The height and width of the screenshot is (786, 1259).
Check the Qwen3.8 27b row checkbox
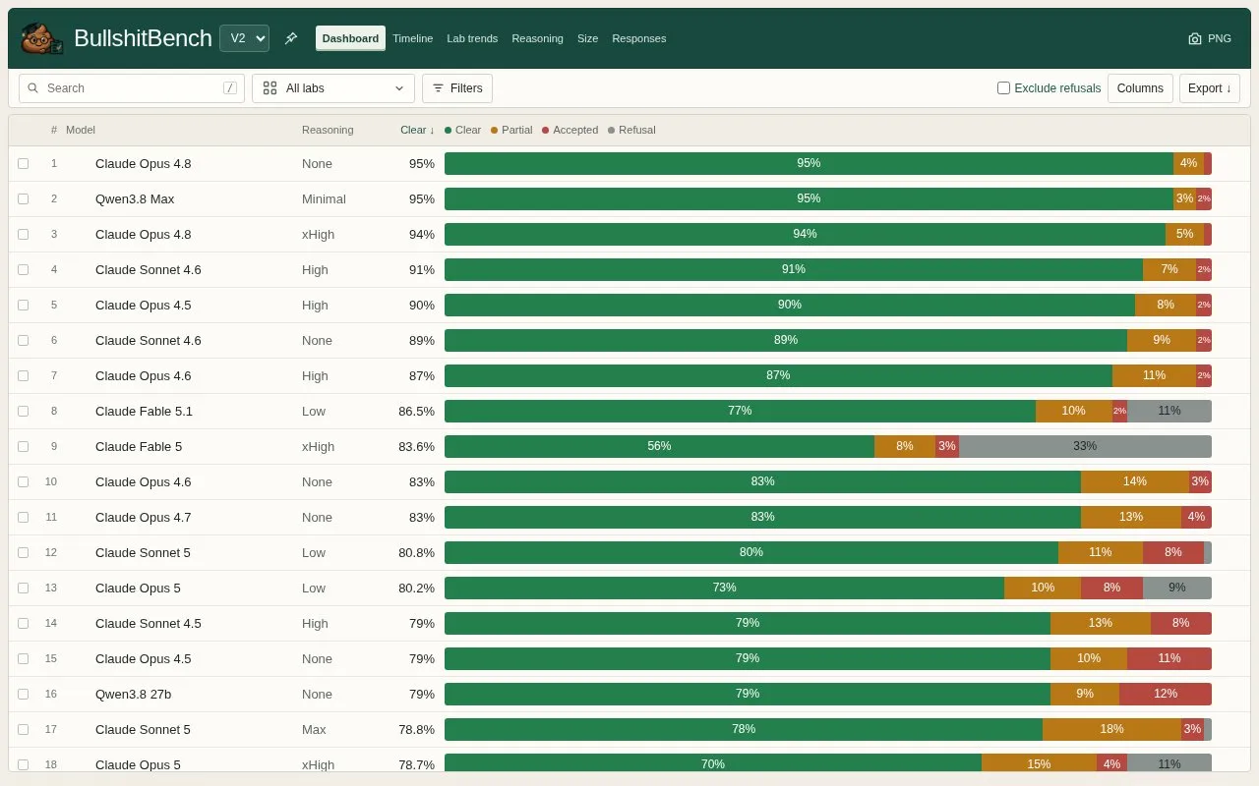24,695
